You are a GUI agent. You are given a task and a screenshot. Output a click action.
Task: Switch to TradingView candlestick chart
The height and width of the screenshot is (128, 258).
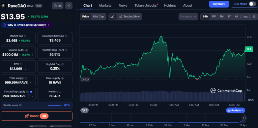129,16
